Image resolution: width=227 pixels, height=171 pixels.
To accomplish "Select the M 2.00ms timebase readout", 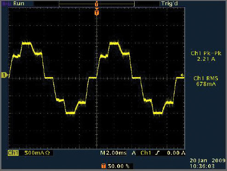I will point(113,153).
